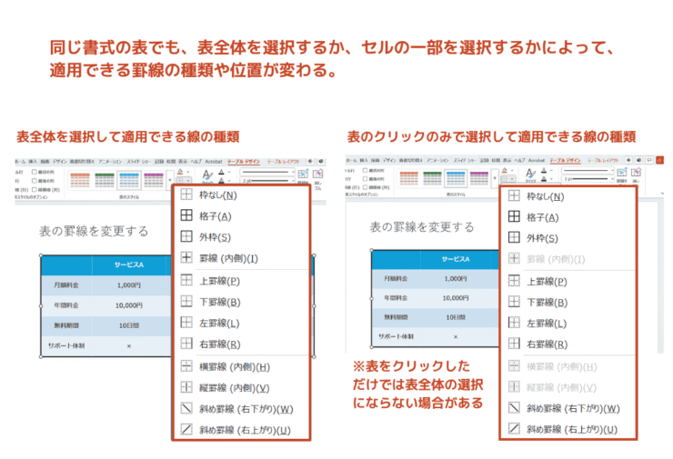Click the 斜め罫線 (右上がり)(U) icon in the right menu
Screen dimensions: 673x459
514,429
